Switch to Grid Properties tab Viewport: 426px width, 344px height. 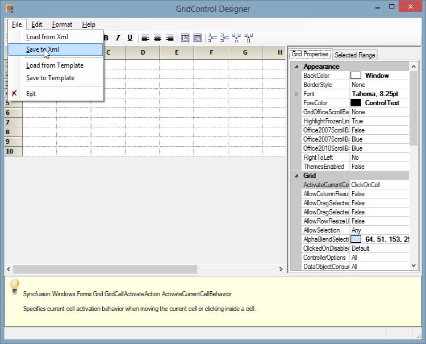coord(310,55)
